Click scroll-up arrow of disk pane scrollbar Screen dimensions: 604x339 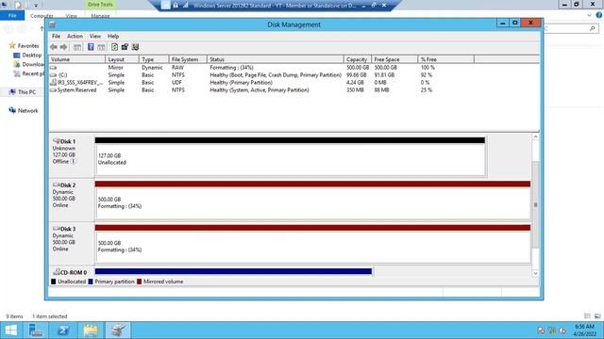(535, 137)
